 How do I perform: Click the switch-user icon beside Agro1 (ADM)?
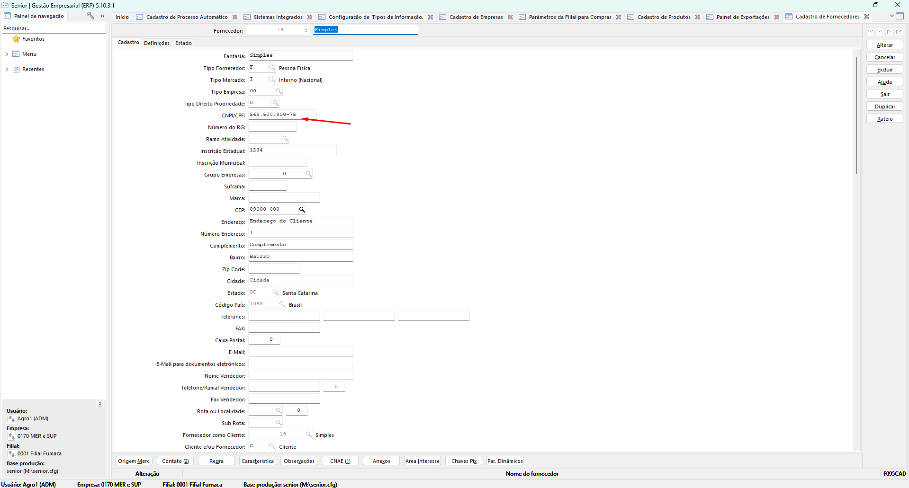tap(12, 419)
